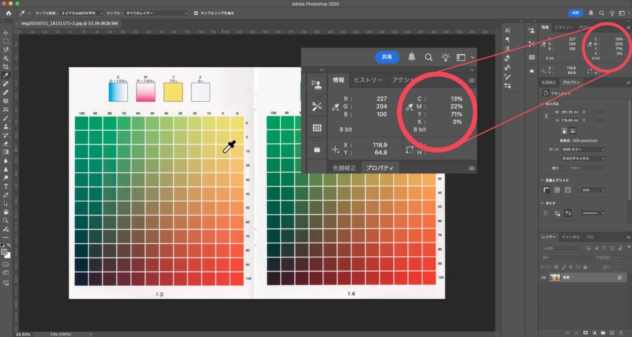Image resolution: width=632 pixels, height=337 pixels.
Task: Click the Home icon in the options bar
Action: [9, 13]
